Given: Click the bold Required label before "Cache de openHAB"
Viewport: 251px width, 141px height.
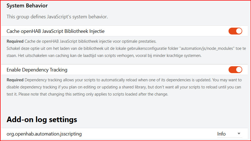Looking at the screenshot, I should point(15,41).
